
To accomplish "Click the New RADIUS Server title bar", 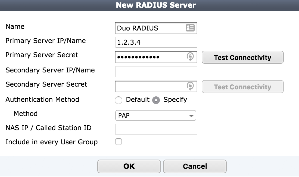I will click(x=149, y=5).
